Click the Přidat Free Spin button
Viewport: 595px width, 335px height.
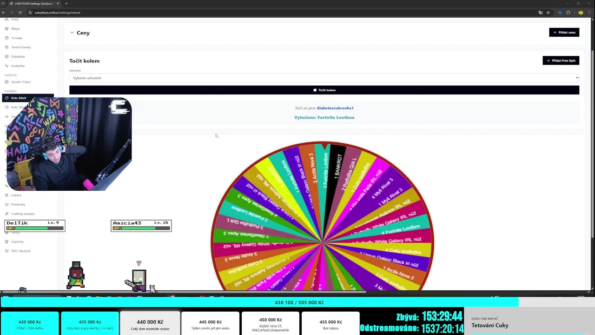(x=561, y=60)
